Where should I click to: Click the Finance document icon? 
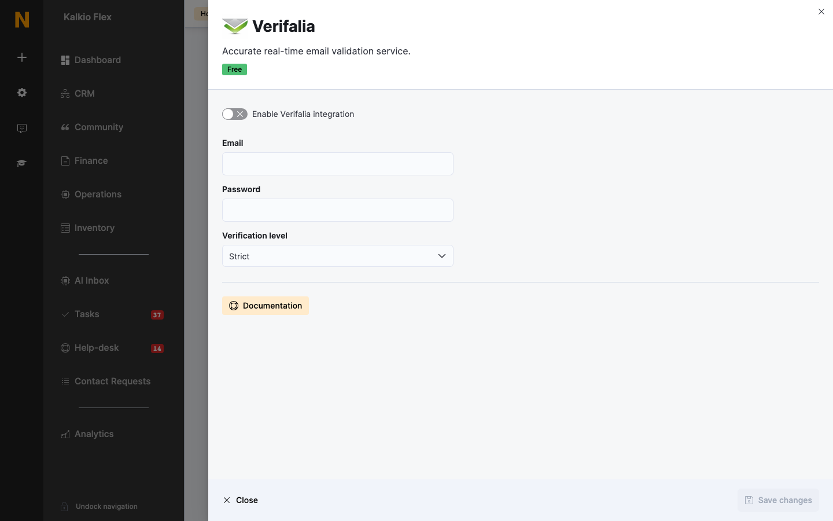65,161
